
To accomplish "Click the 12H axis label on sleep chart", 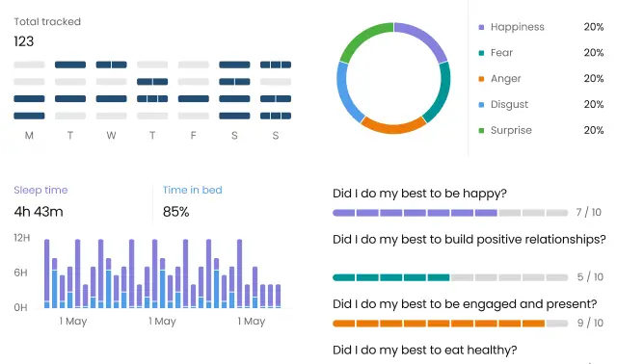I will (21, 238).
